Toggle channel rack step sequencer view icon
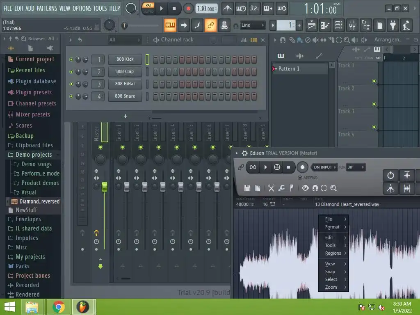420x315 pixels. coord(253,40)
